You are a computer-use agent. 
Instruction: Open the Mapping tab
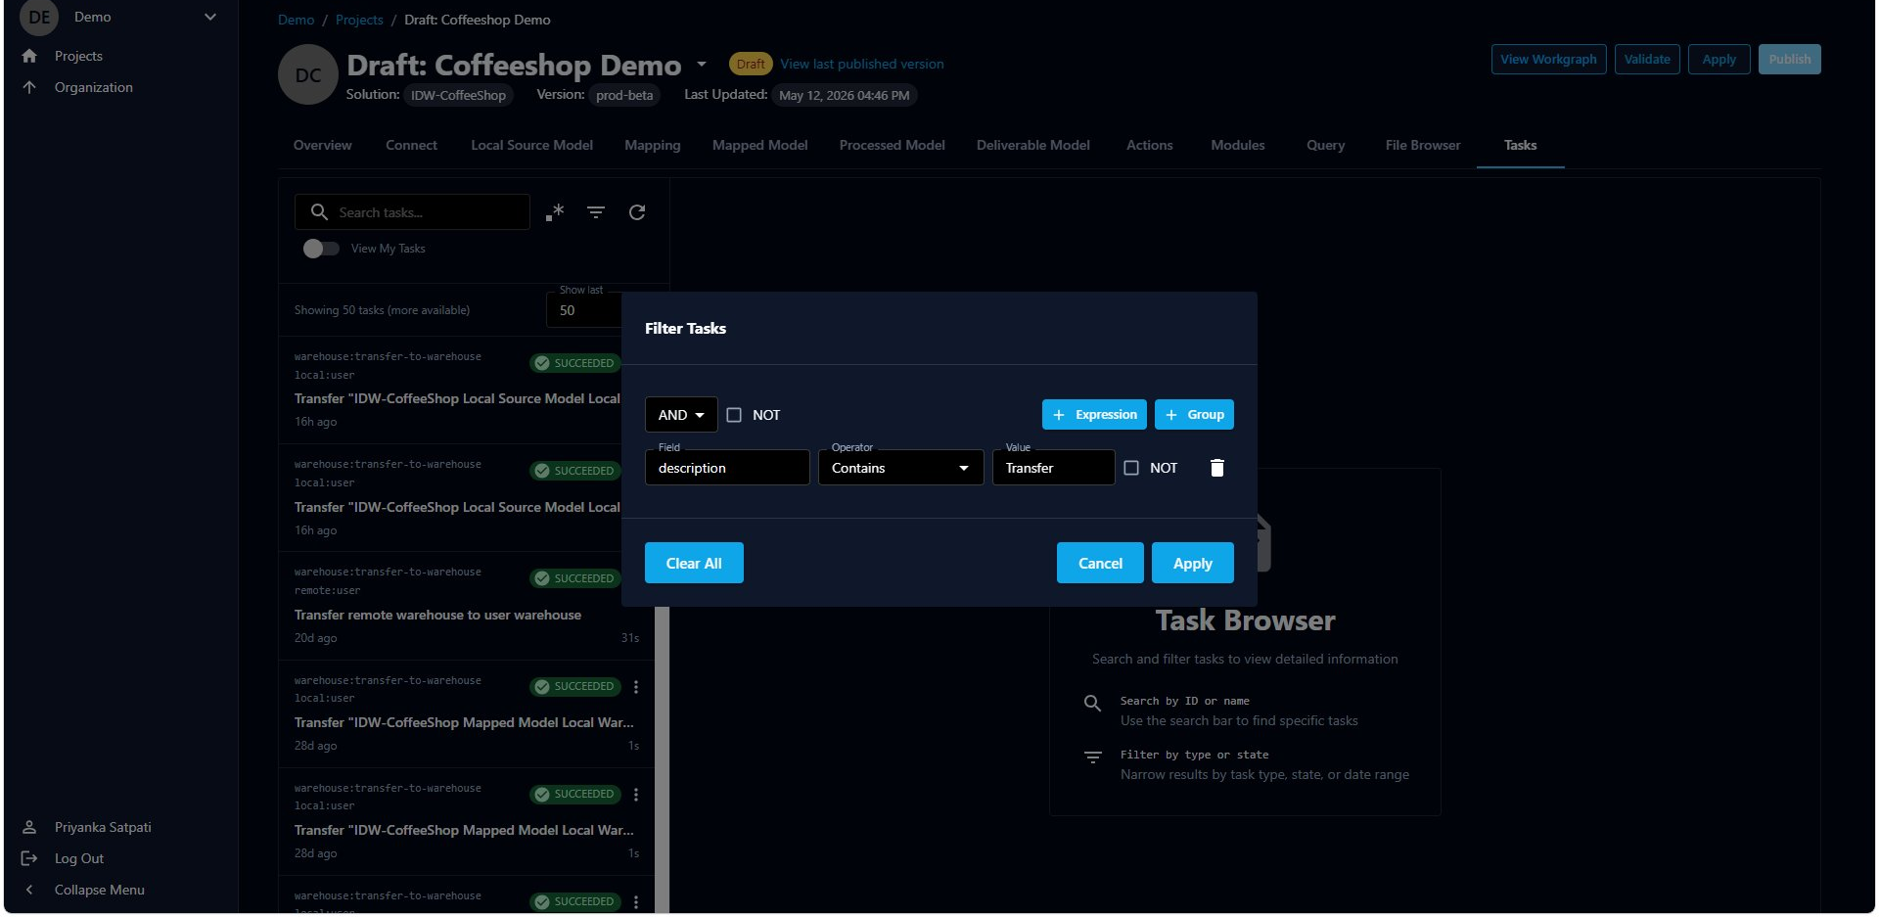coord(653,145)
